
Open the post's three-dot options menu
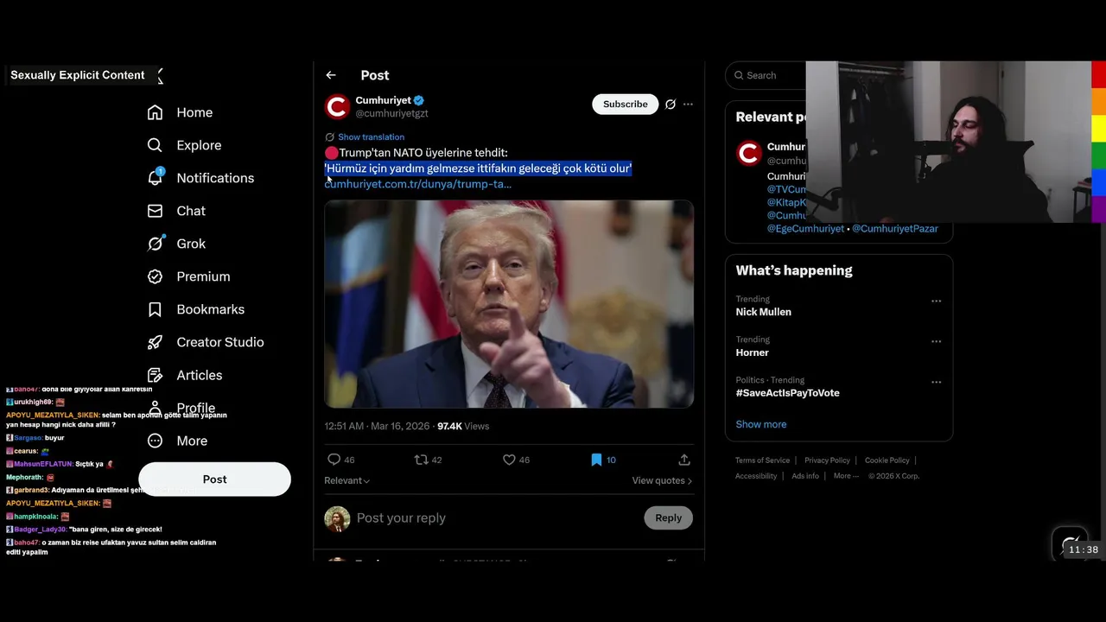tap(688, 104)
